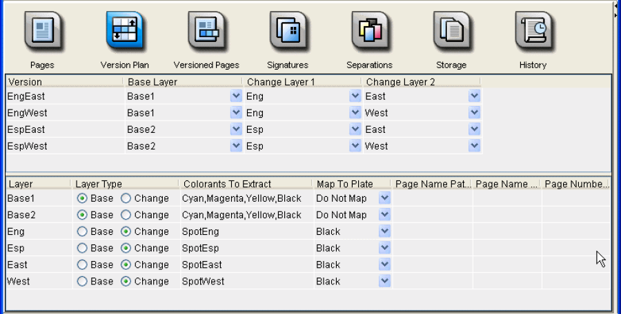Set Base1 layer type to Change
This screenshot has width=621, height=314.
click(126, 198)
